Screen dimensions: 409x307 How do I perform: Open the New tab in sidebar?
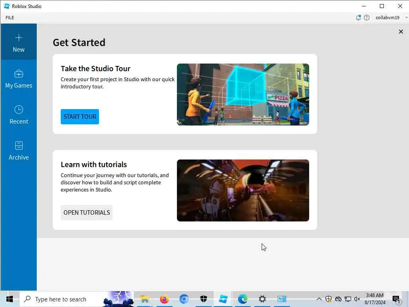pyautogui.click(x=18, y=42)
